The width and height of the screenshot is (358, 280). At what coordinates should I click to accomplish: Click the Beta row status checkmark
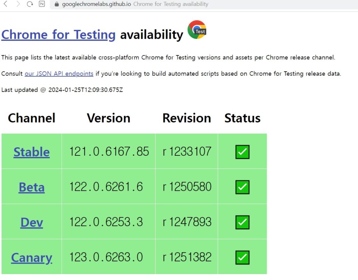(x=242, y=187)
